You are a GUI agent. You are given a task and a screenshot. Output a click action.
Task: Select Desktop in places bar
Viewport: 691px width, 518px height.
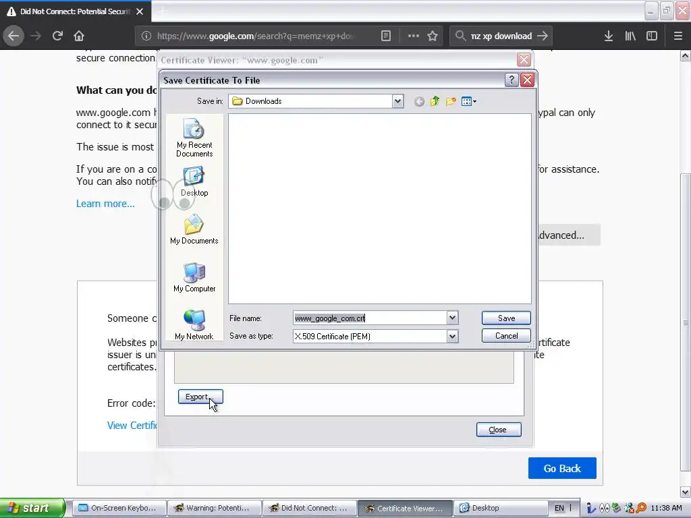[194, 181]
